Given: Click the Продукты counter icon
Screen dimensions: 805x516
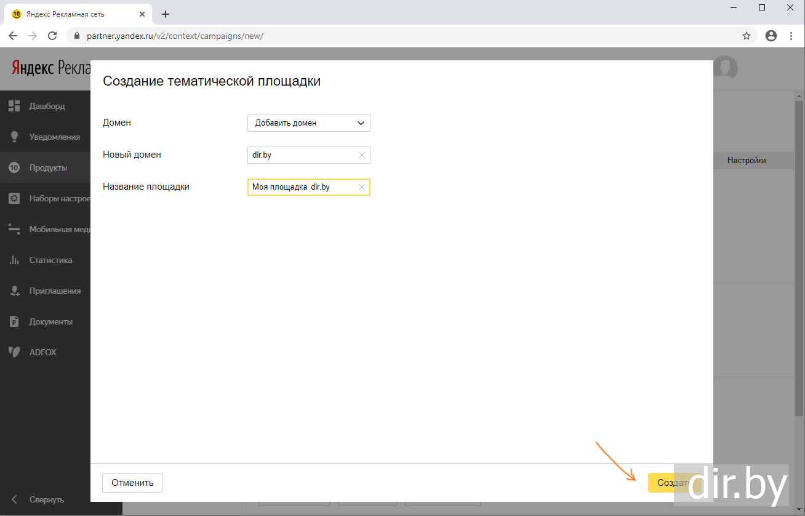Looking at the screenshot, I should (14, 167).
